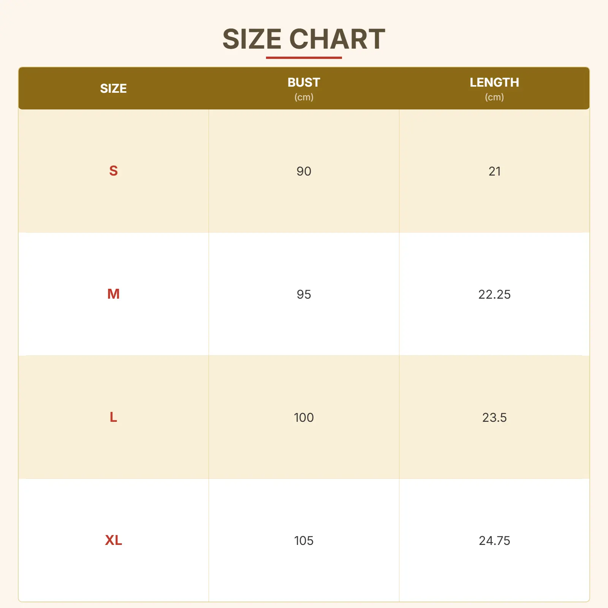Click the (cm) unit under BUST
608x608 pixels.
[304, 97]
